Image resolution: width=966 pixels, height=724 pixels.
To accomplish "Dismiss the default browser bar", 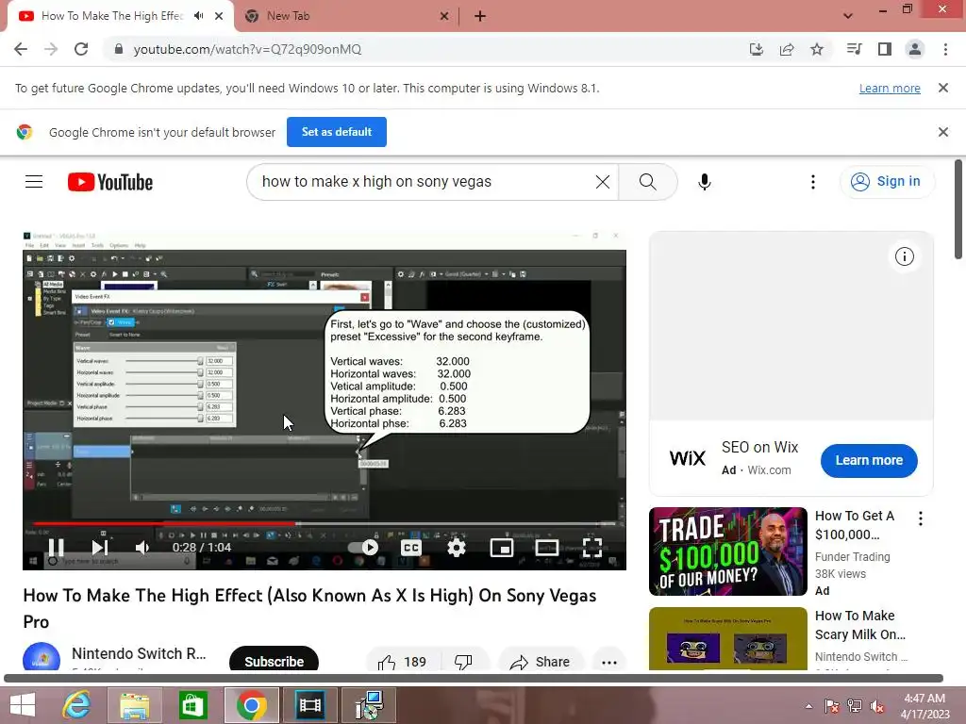I will (943, 132).
